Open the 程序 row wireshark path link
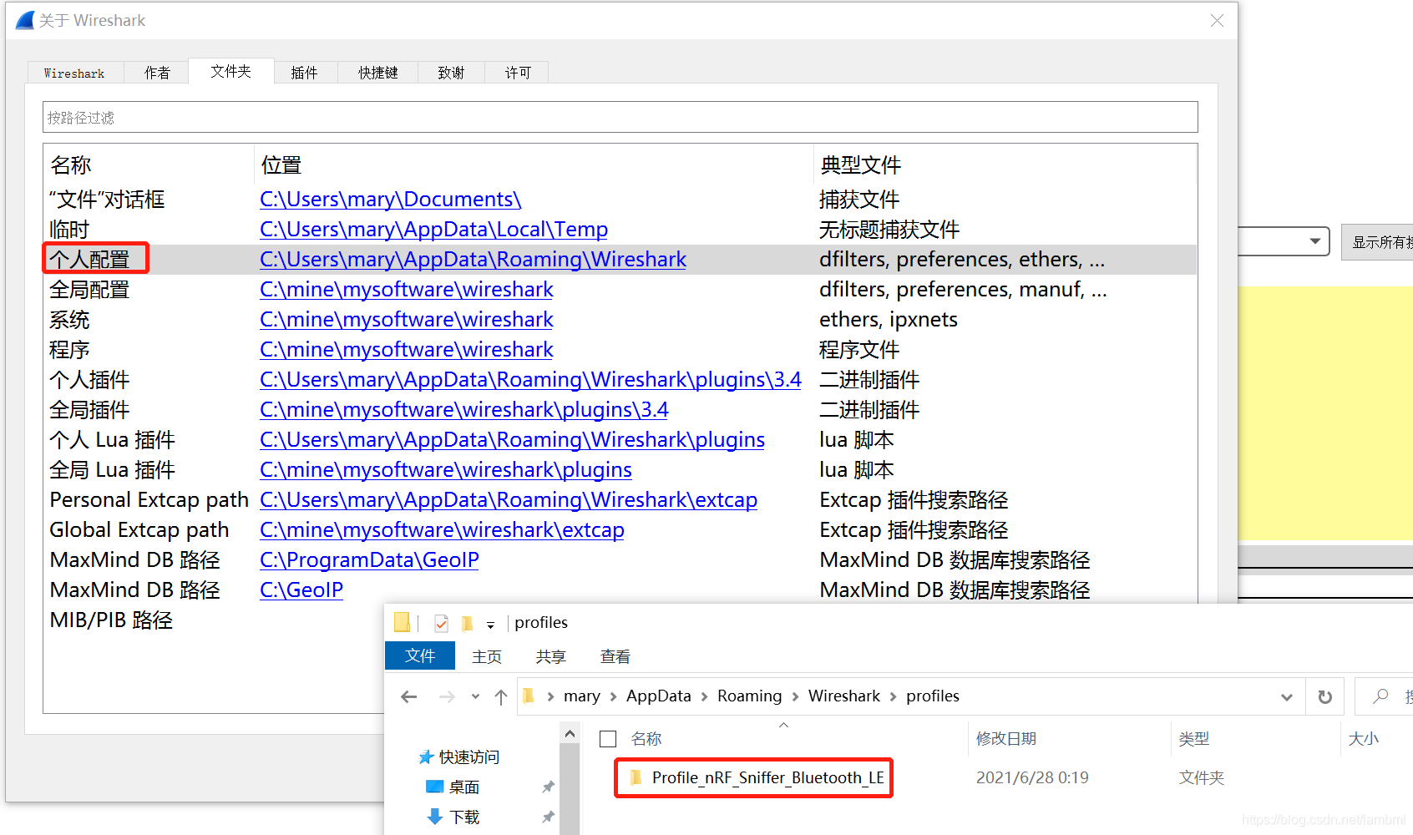 406,350
